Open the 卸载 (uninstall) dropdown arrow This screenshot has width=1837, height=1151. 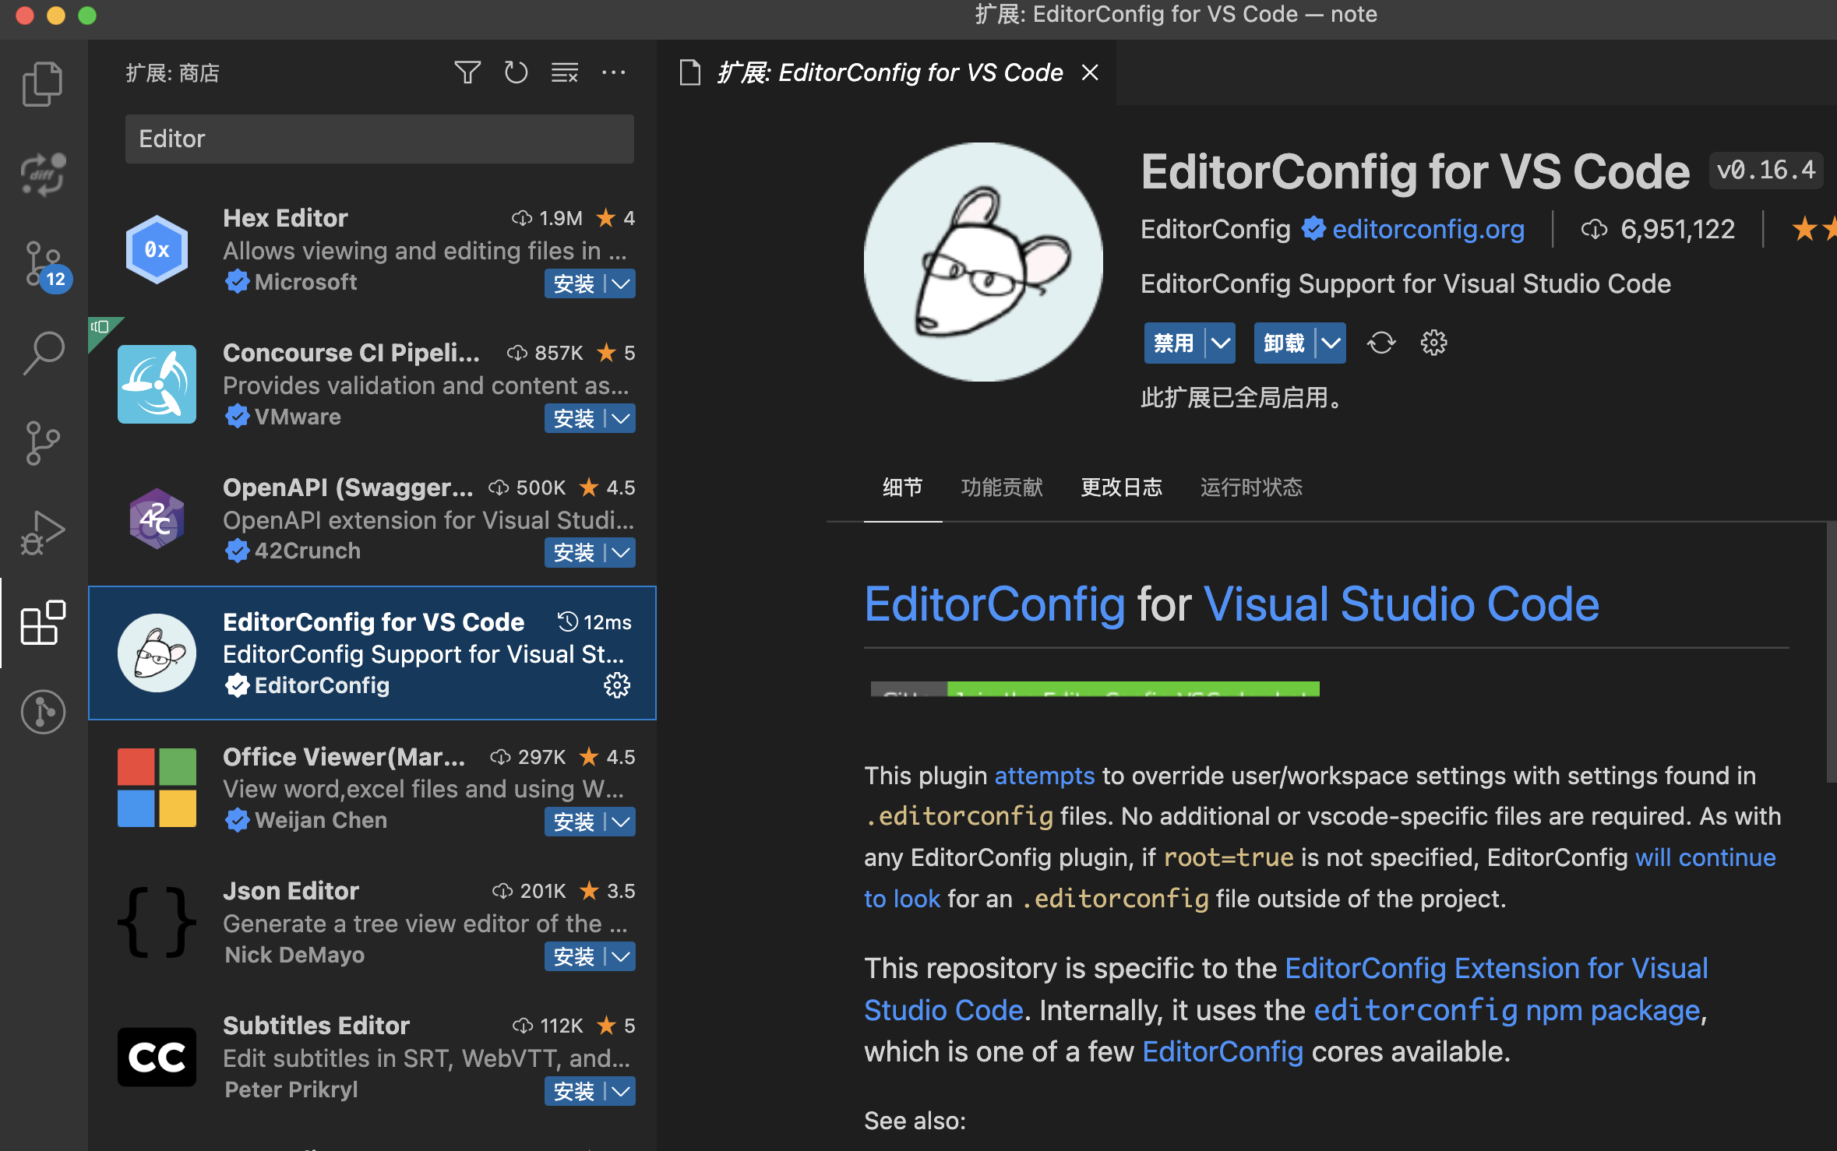pos(1331,343)
